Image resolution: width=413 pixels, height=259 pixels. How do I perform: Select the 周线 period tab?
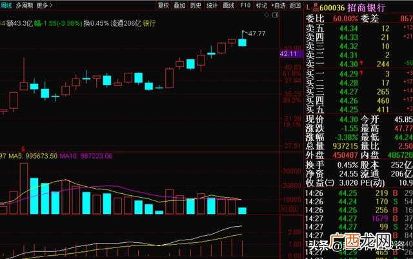tap(6, 5)
